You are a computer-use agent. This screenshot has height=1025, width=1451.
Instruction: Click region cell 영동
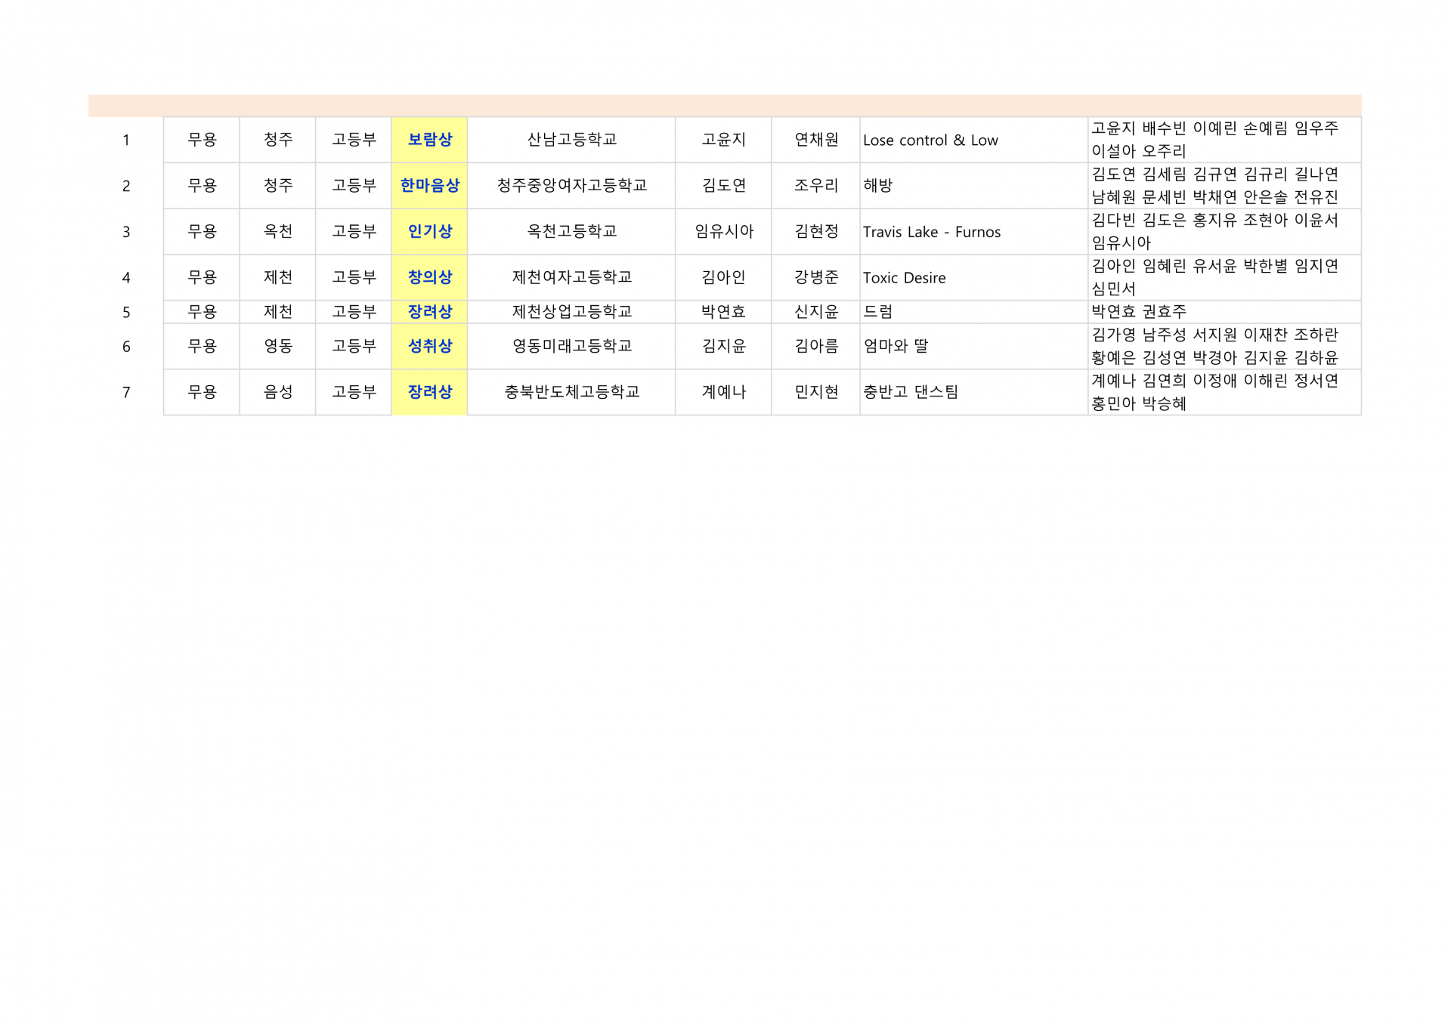277,346
